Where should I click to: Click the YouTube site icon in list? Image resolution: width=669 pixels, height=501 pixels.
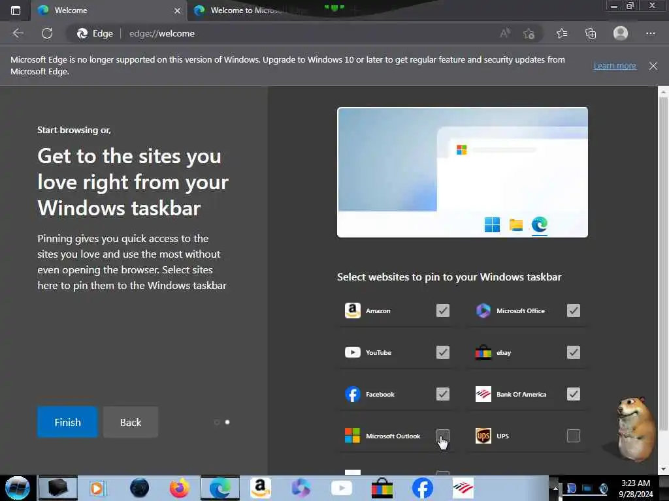(x=352, y=352)
